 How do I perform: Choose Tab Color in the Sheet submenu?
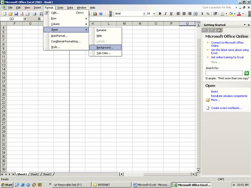[105, 53]
